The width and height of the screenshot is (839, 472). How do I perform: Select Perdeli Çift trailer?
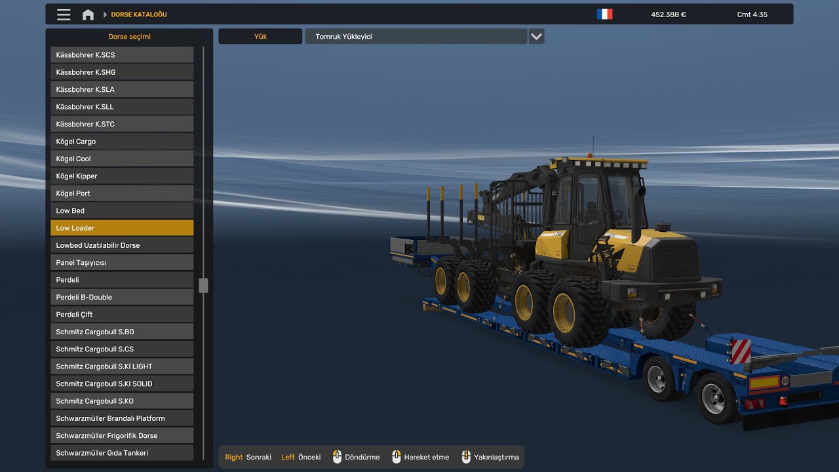coord(122,315)
